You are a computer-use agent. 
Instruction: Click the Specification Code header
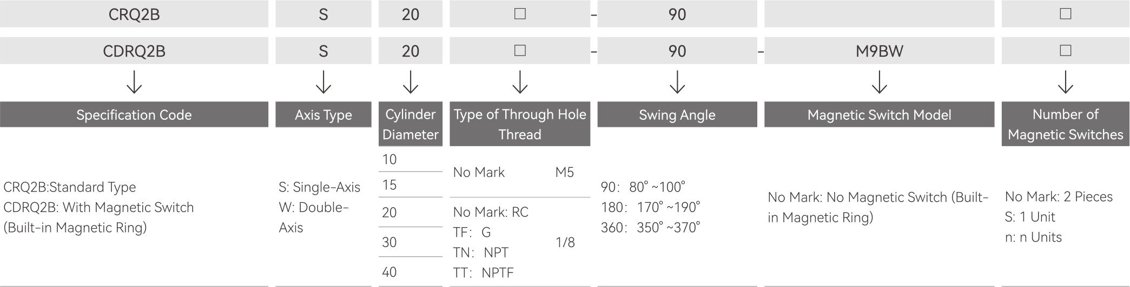(134, 115)
